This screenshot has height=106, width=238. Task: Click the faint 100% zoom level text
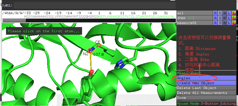(x=119, y=100)
